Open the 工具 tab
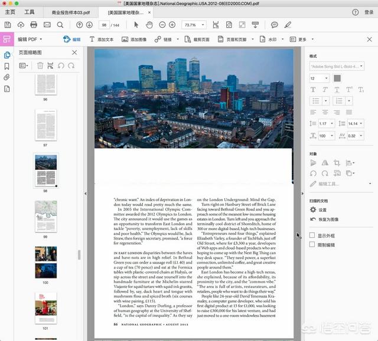The image size is (378, 341). (x=29, y=12)
